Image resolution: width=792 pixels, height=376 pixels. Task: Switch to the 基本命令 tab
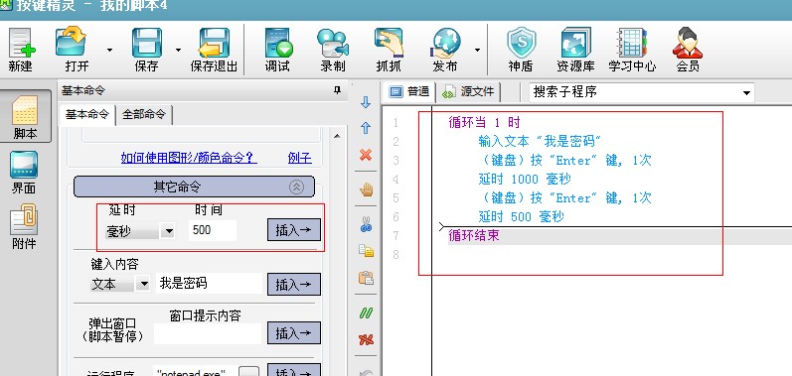(x=86, y=114)
